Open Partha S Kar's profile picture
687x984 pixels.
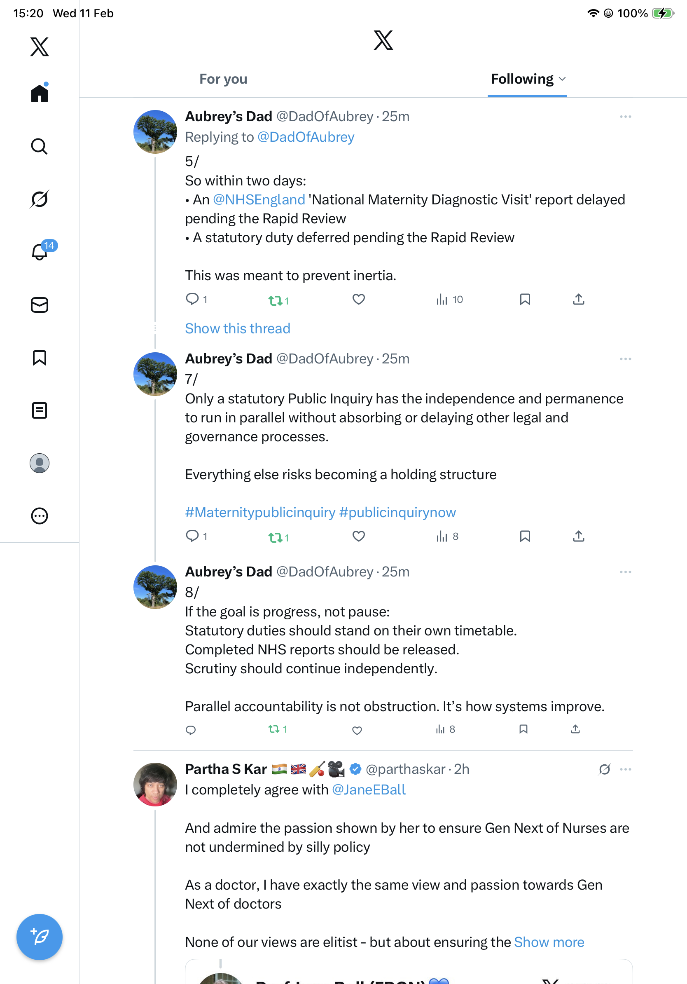(x=155, y=784)
